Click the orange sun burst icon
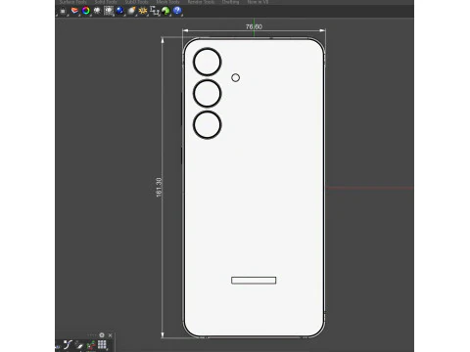 pos(143,11)
